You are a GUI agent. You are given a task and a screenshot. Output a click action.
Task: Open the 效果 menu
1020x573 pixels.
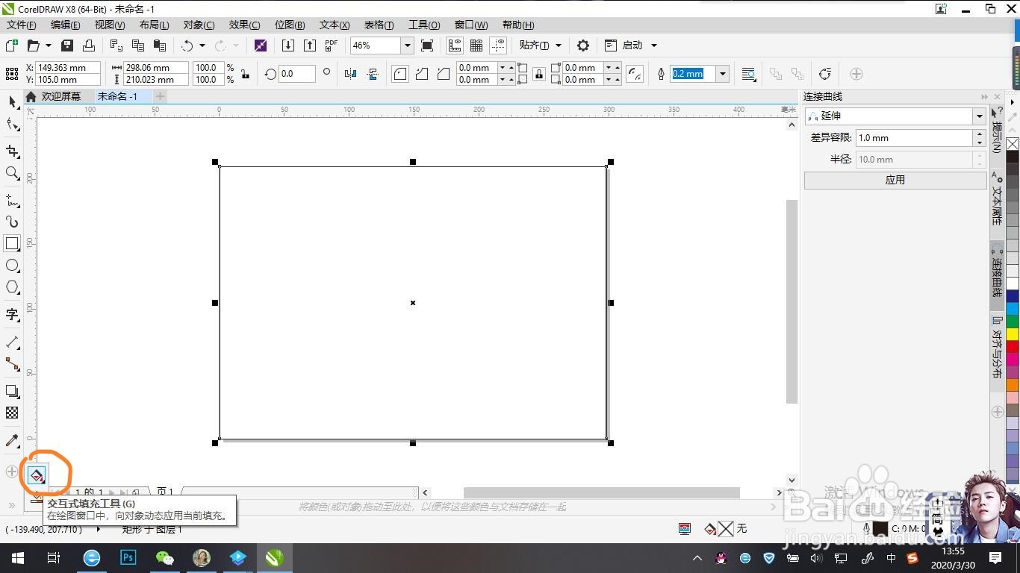tap(244, 25)
